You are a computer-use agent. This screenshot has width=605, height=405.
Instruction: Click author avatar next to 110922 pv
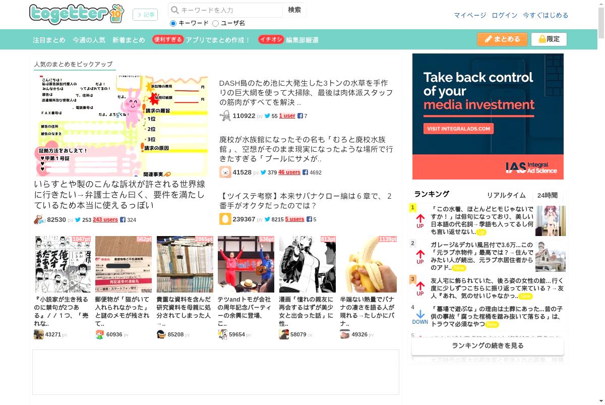click(225, 116)
